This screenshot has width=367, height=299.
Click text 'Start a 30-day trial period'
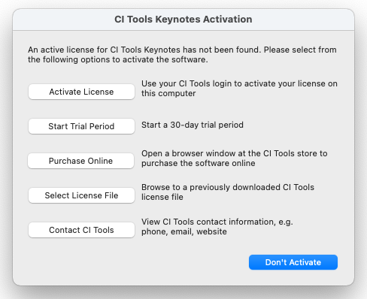[193, 125]
